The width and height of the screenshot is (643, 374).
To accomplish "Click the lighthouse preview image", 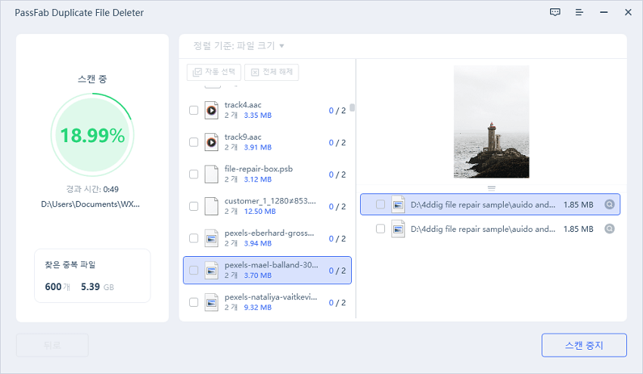I will point(491,122).
